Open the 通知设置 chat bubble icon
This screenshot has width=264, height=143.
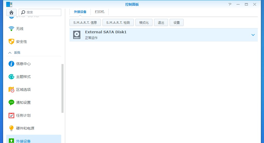(11, 102)
